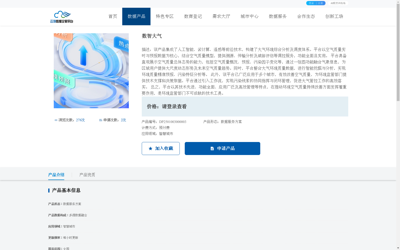Screen dimensions: 400x250
Task: Switch to the 产品资质 tab
Action: pyautogui.click(x=87, y=175)
